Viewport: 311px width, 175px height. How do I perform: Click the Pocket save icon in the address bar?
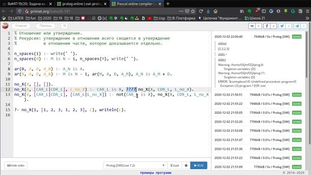tap(187, 11)
